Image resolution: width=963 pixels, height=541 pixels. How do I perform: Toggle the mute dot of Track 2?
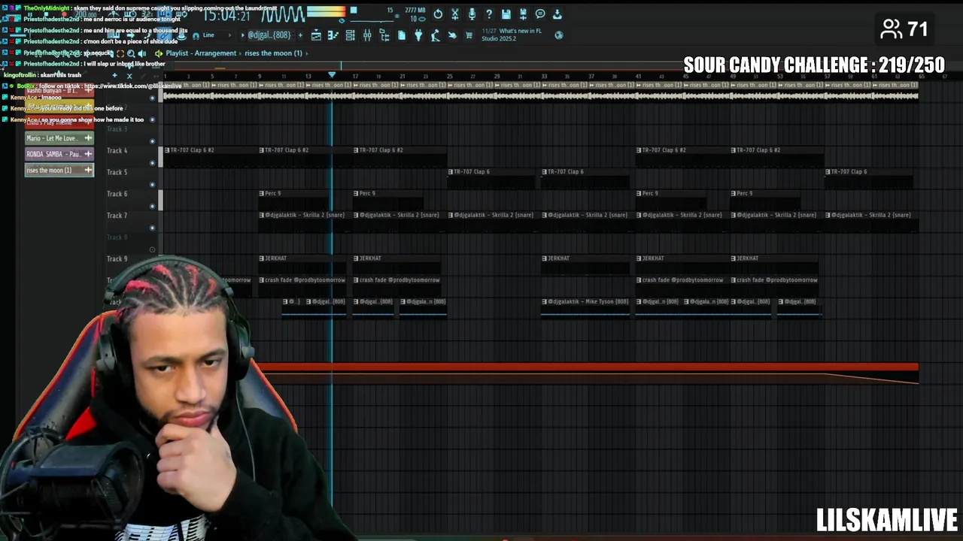(x=152, y=119)
